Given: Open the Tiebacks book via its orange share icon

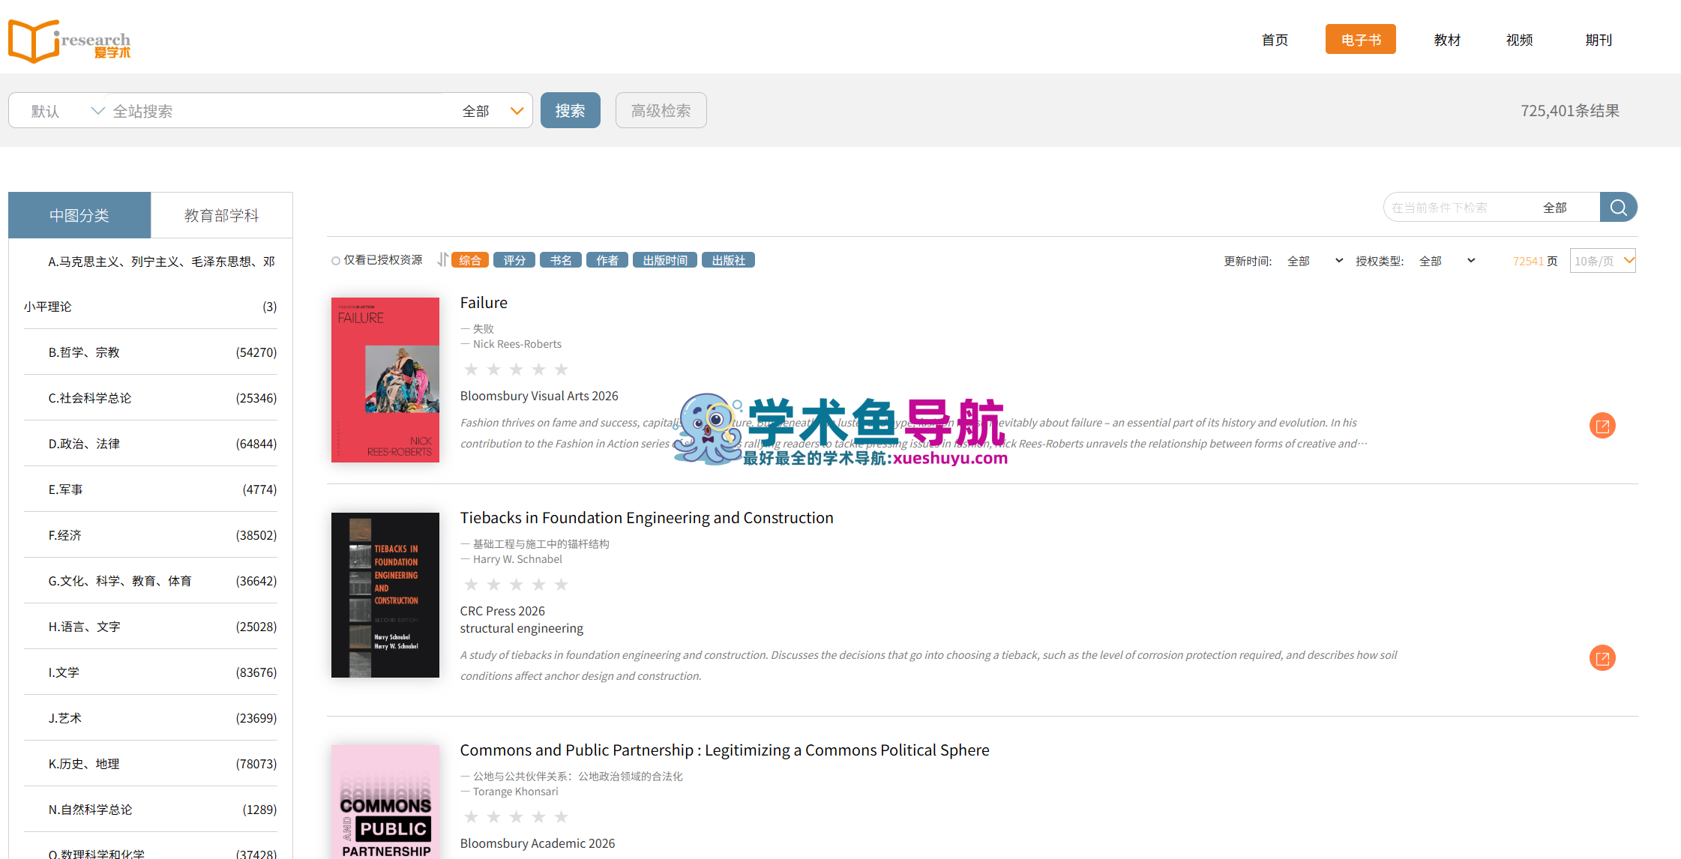Looking at the screenshot, I should pyautogui.click(x=1602, y=657).
